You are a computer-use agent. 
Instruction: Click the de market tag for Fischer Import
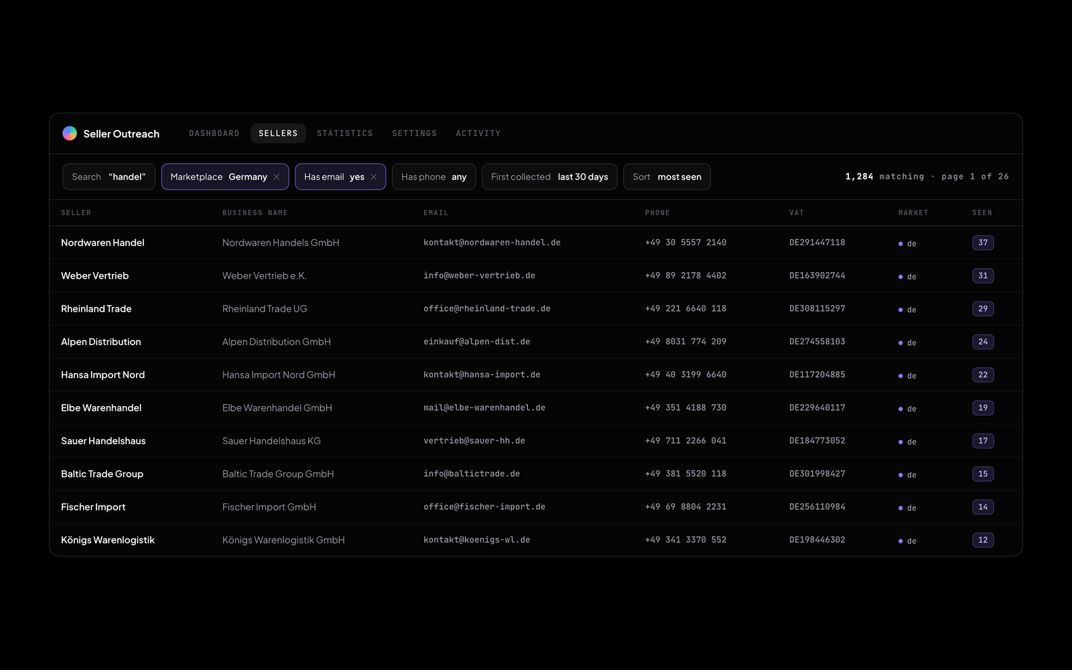tap(907, 508)
